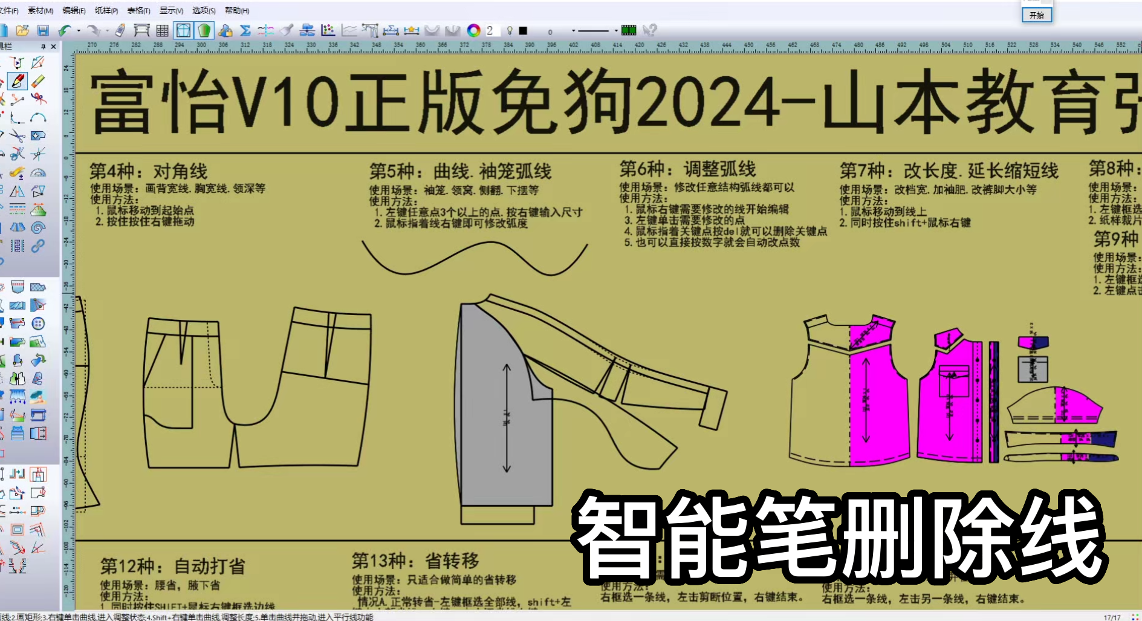Click the 第4种 对角线 heading
Viewport: 1142px width, 621px height.
(x=148, y=171)
